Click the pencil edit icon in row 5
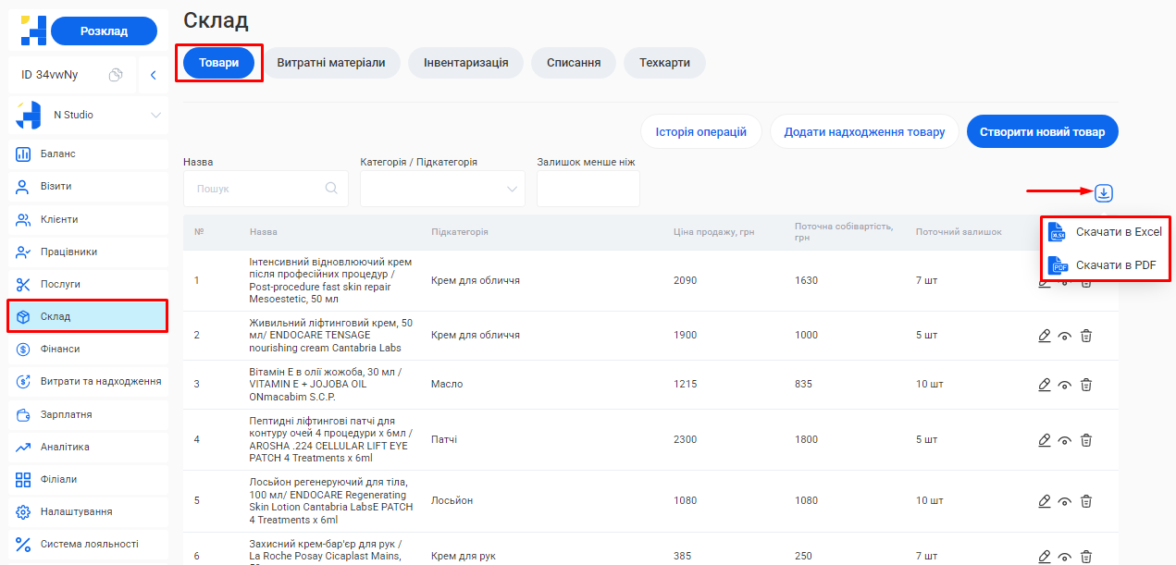The height and width of the screenshot is (565, 1176). click(1045, 501)
